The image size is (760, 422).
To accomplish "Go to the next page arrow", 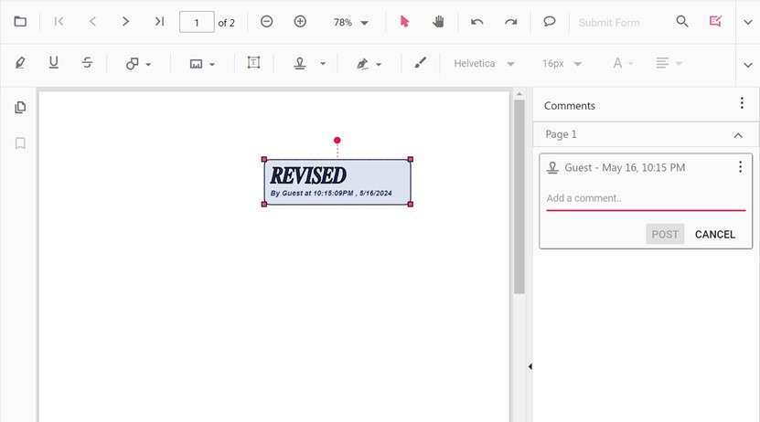I will pyautogui.click(x=126, y=22).
